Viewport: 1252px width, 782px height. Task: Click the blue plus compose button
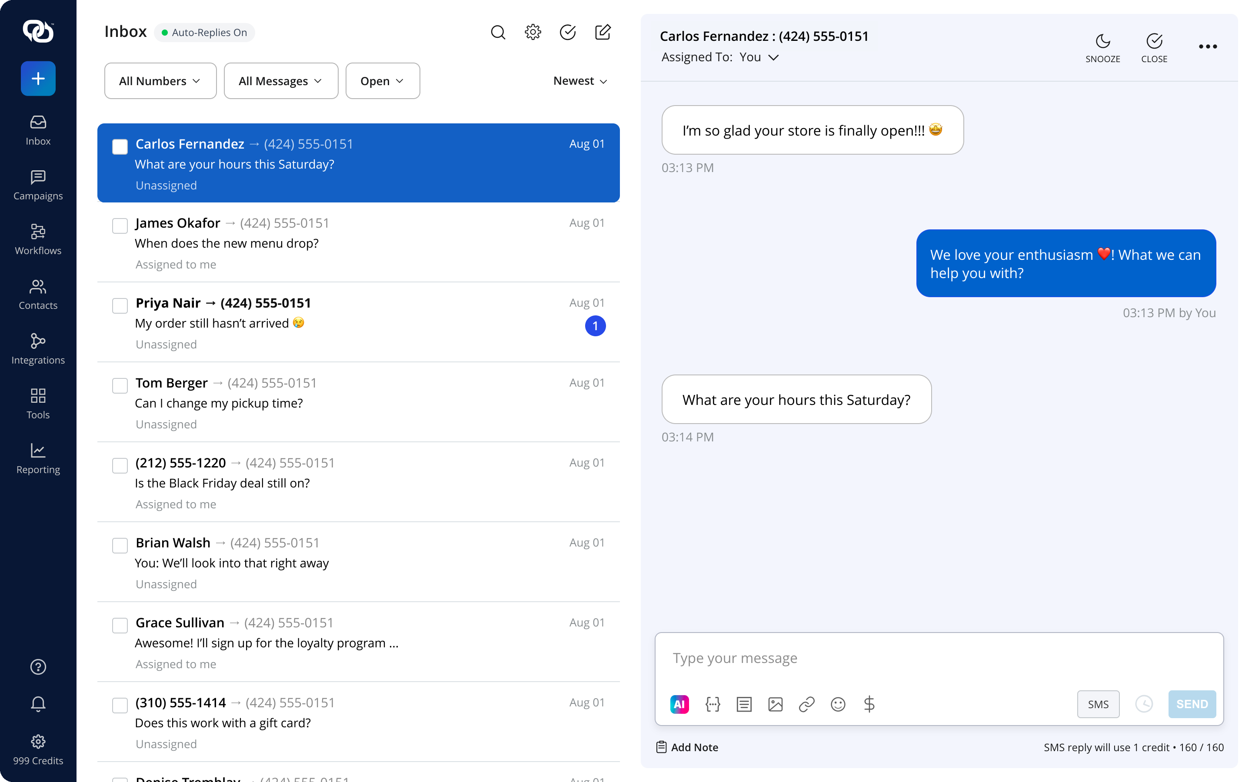(38, 79)
